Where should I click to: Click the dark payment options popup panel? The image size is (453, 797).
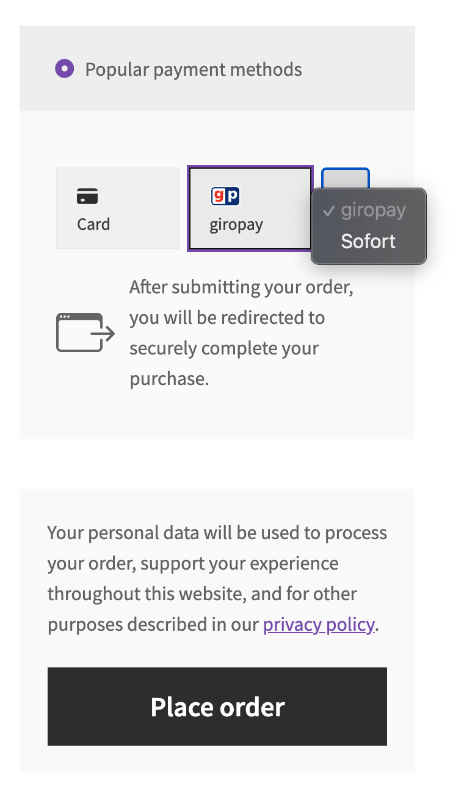(368, 226)
